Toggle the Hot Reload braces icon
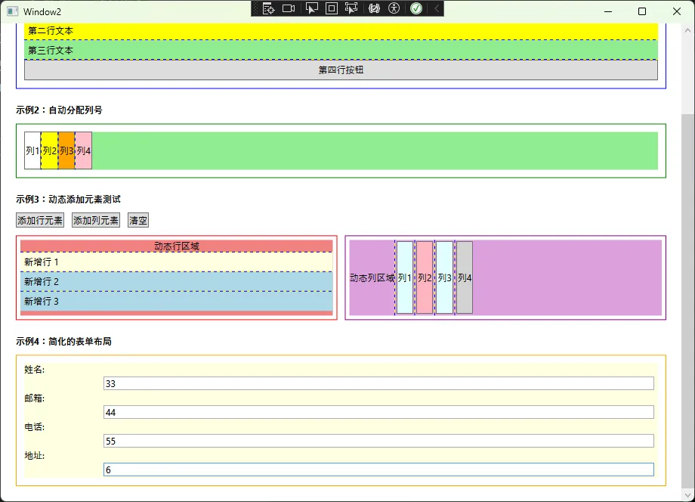This screenshot has height=502, width=695. [373, 8]
